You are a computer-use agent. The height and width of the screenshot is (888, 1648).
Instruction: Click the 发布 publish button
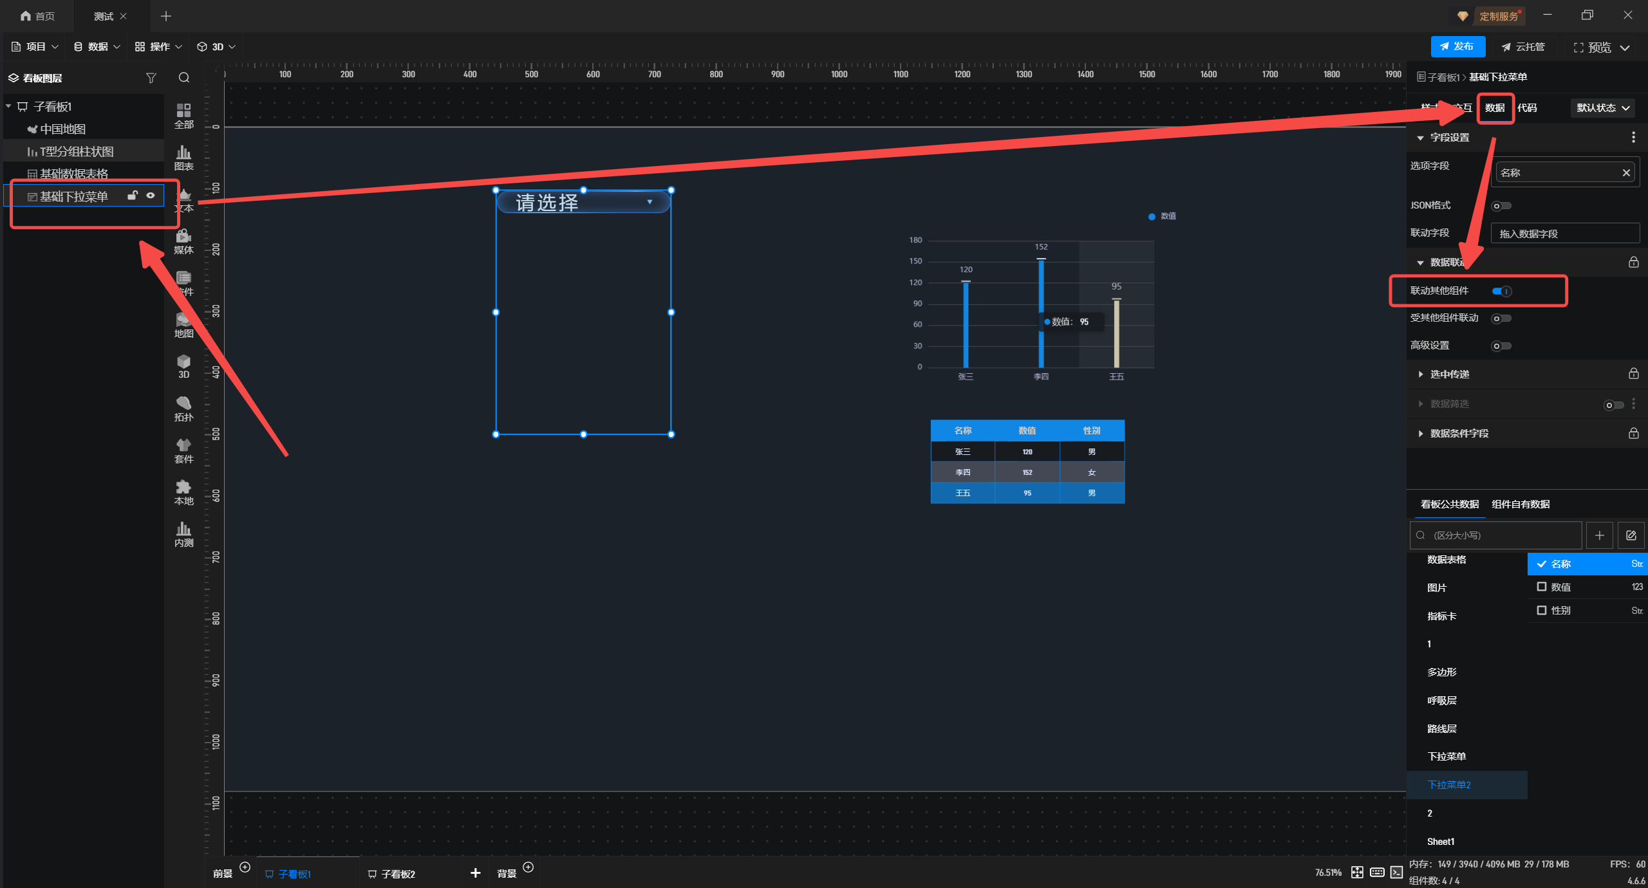[x=1457, y=46]
